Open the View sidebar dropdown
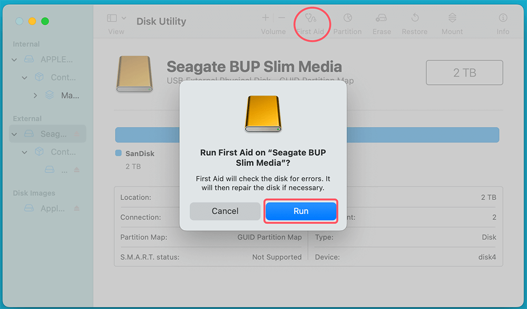Image resolution: width=527 pixels, height=309 pixels. pos(116,18)
